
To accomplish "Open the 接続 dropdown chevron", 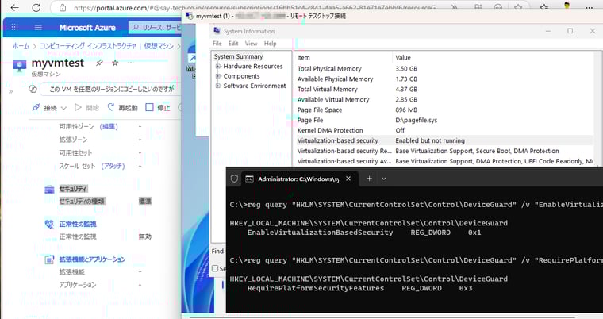I will 63,108.
